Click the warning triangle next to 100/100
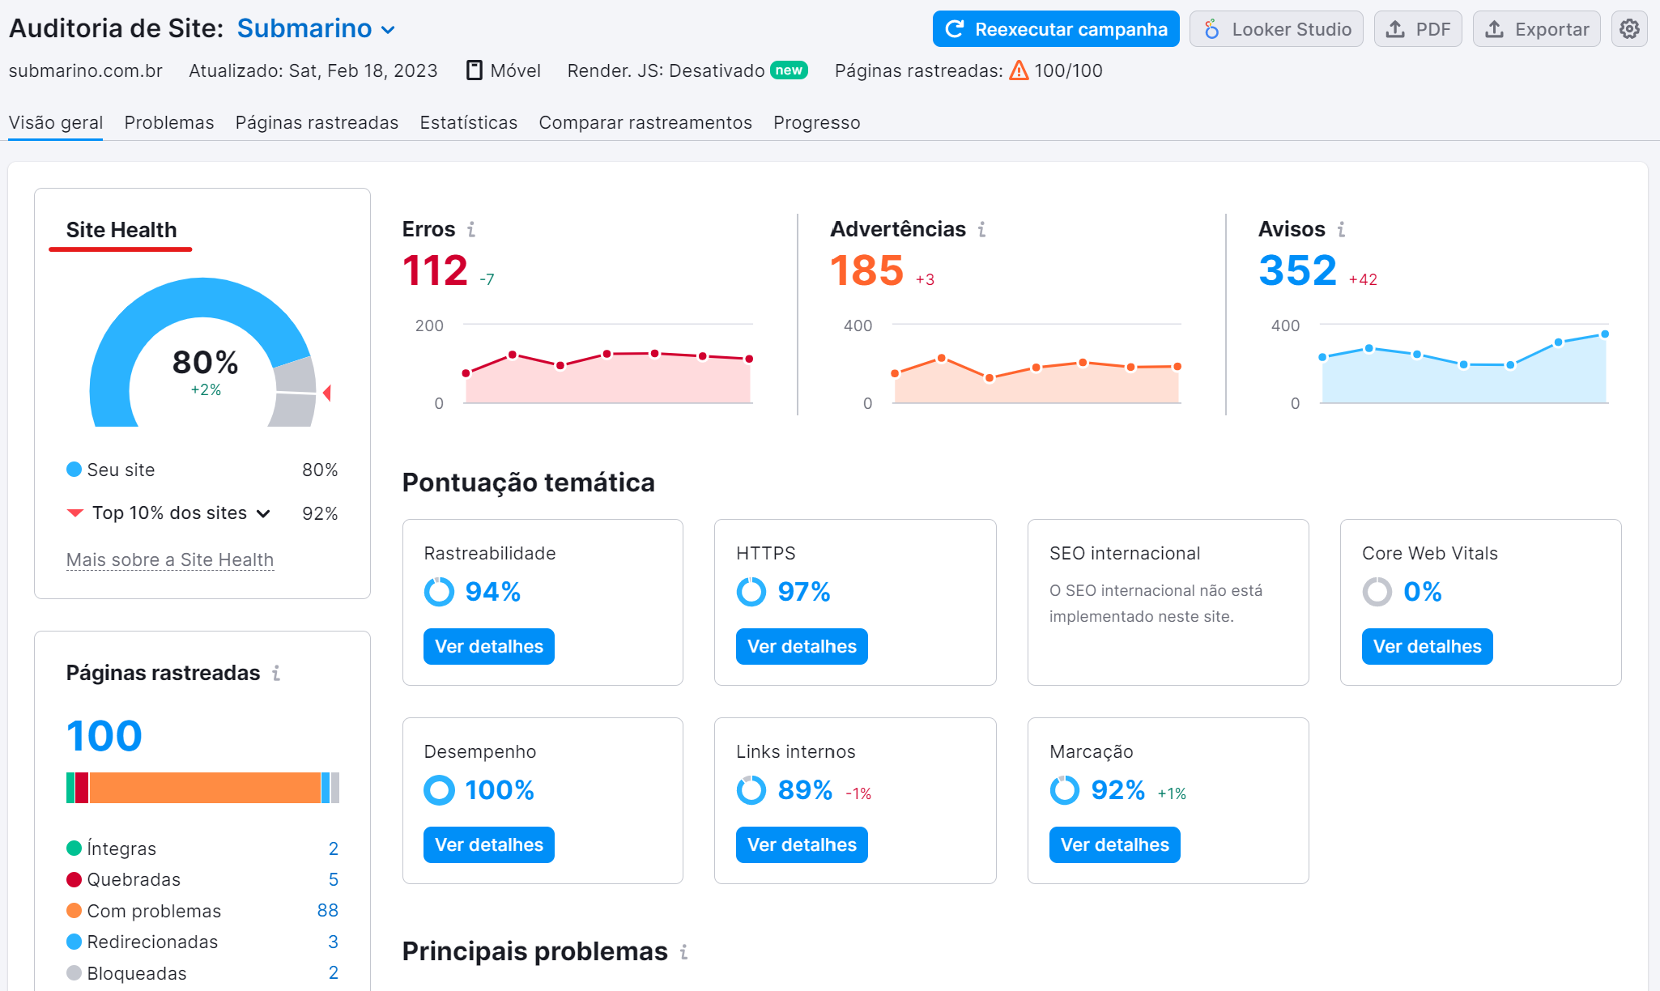The width and height of the screenshot is (1660, 991). click(1019, 70)
